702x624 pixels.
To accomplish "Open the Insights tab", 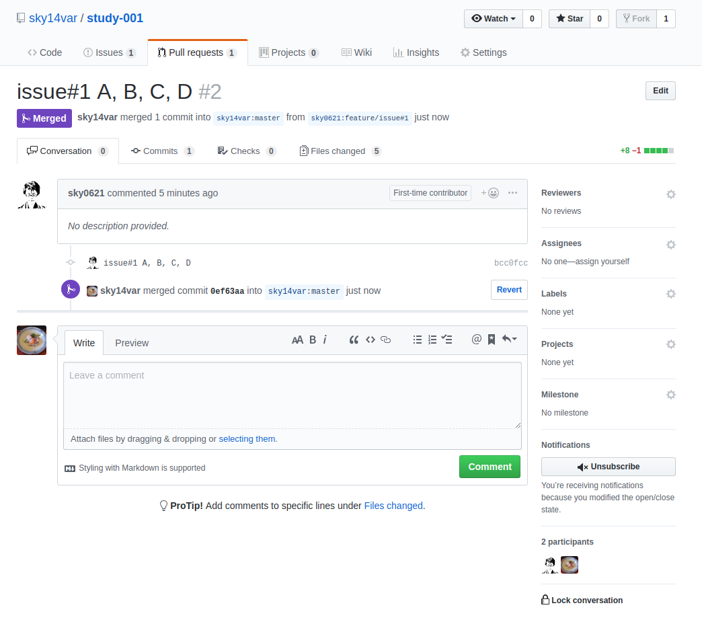I will [416, 53].
